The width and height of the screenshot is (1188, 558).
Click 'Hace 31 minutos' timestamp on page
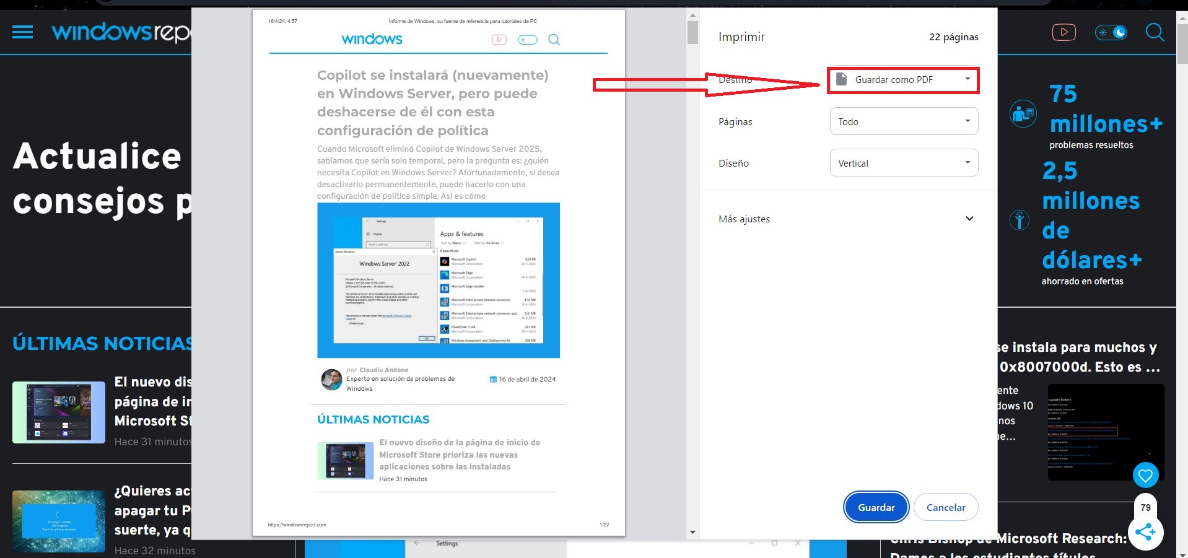pos(153,442)
